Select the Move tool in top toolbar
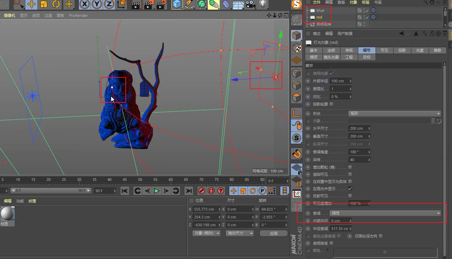Image resolution: width=452 pixels, height=259 pixels. tap(31, 4)
